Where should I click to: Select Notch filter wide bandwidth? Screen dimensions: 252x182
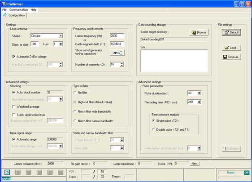[75, 111]
